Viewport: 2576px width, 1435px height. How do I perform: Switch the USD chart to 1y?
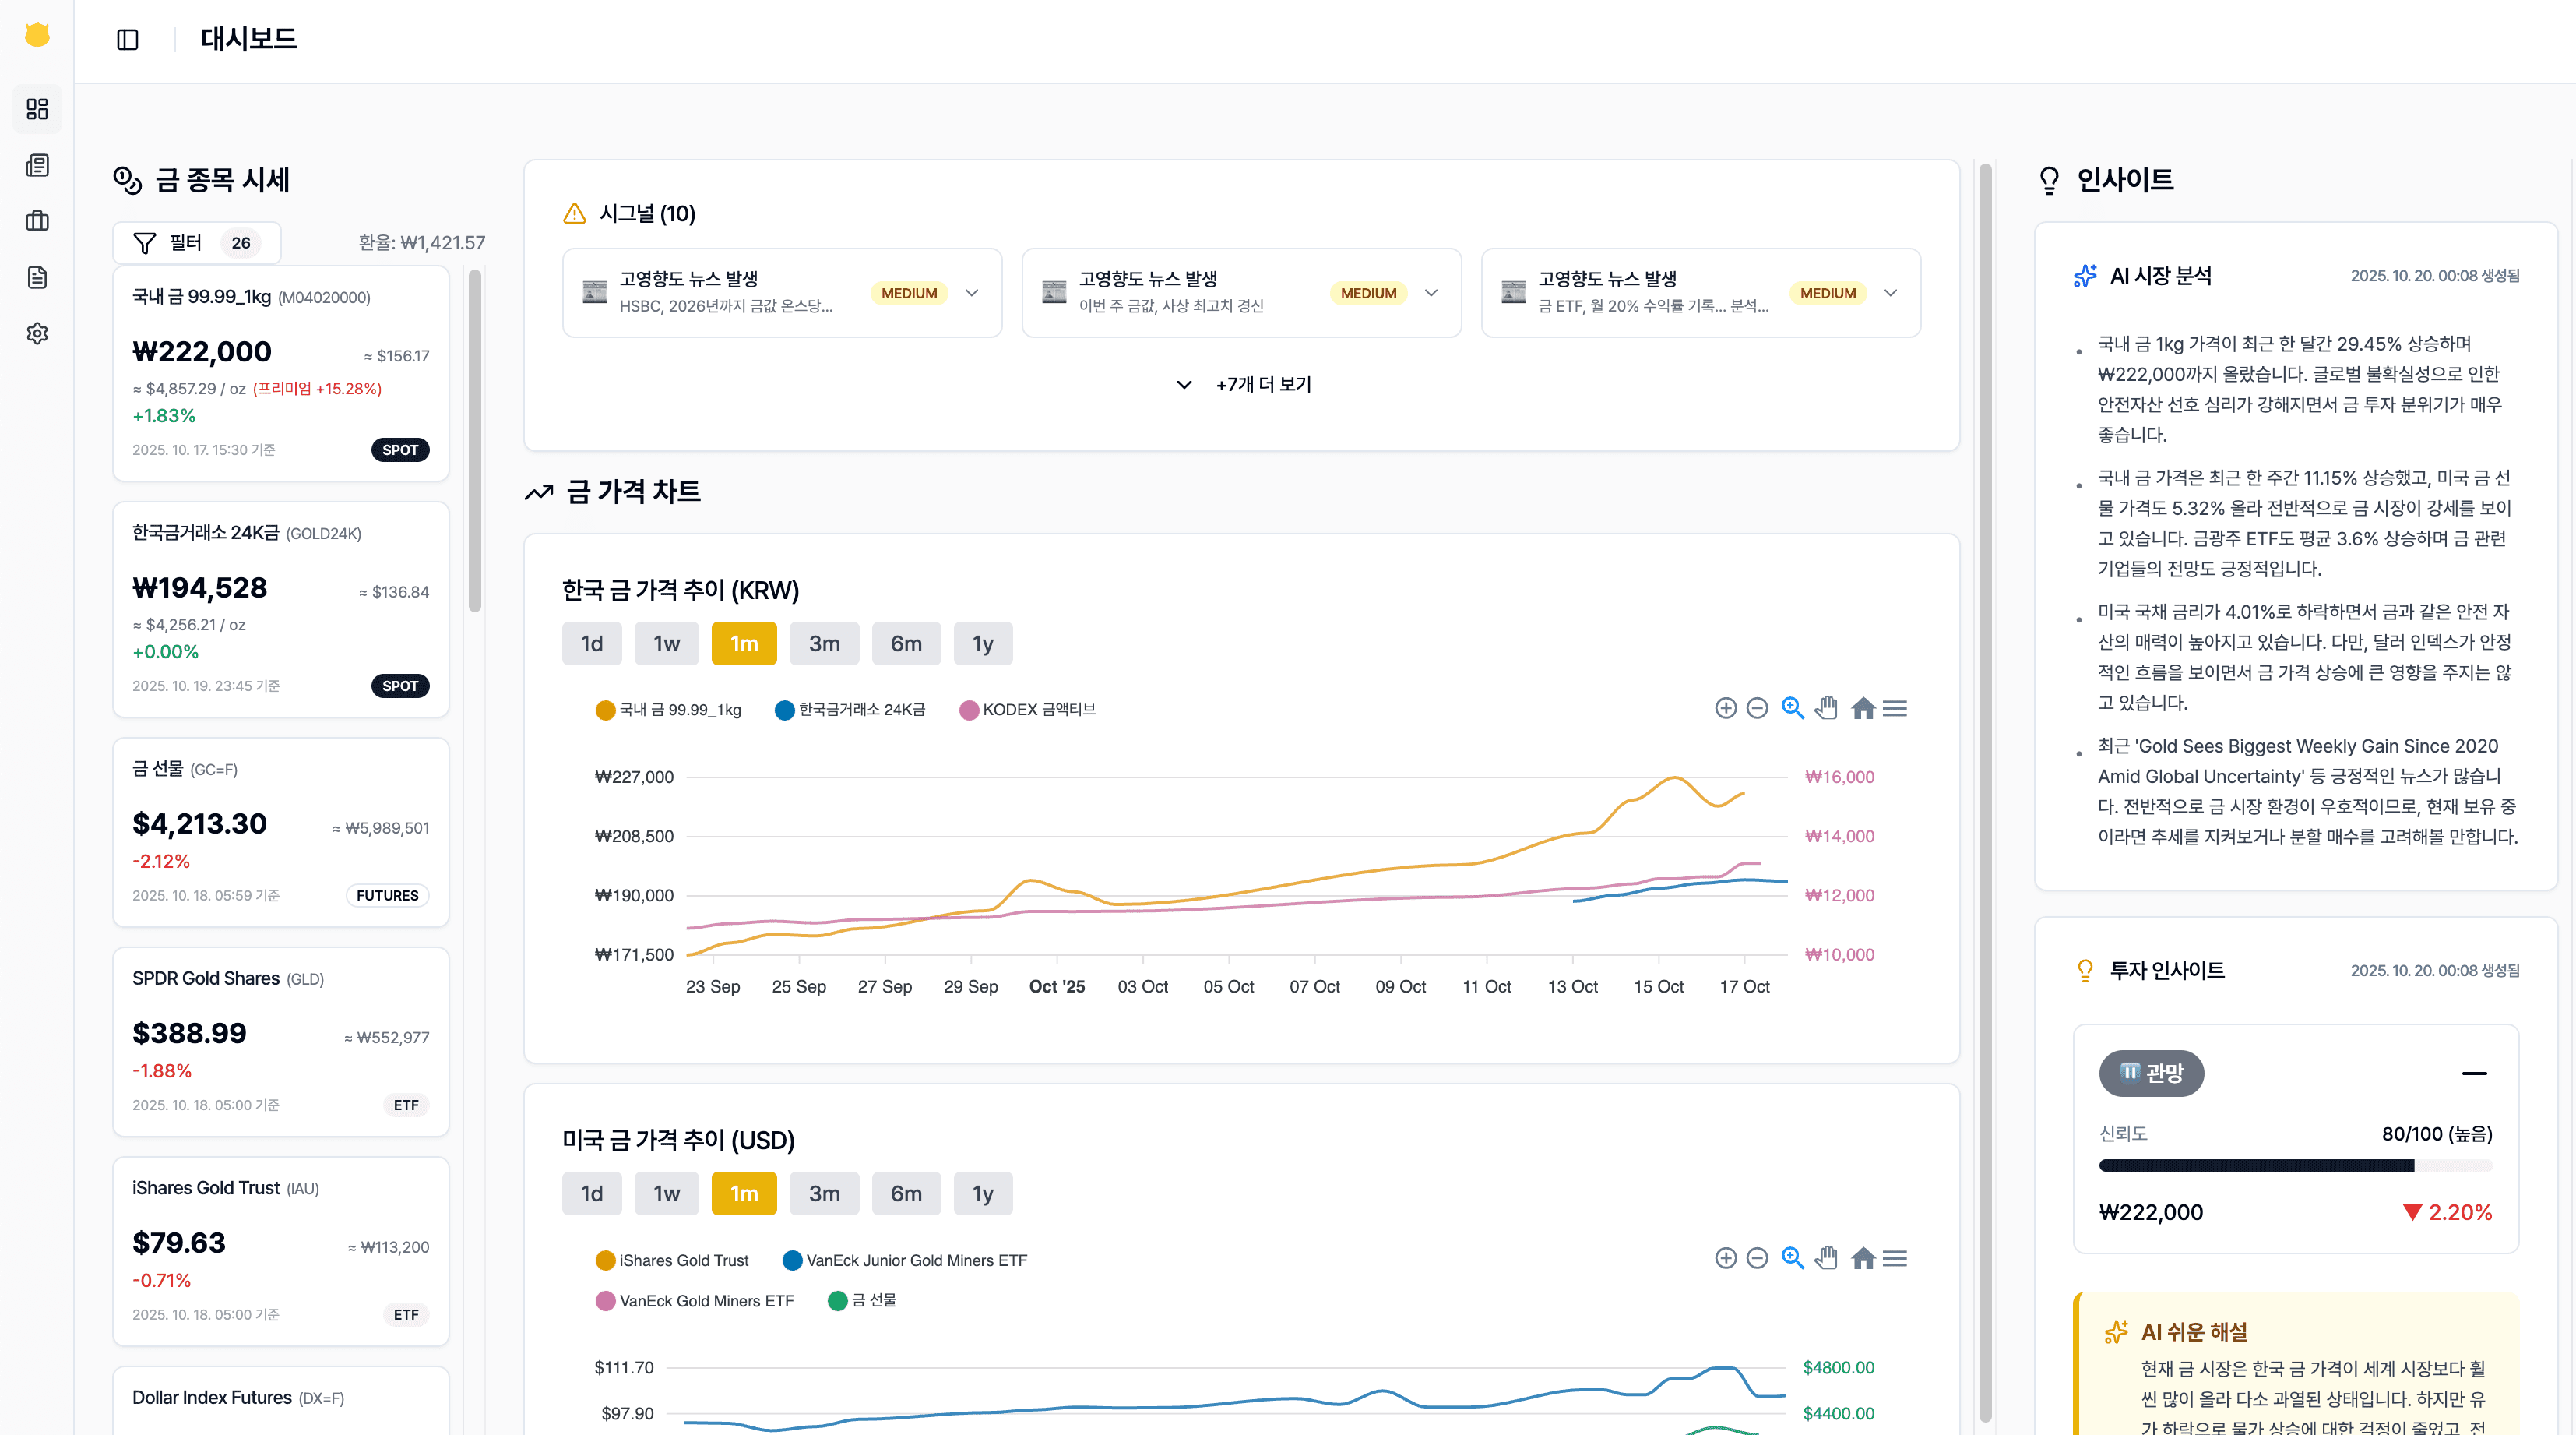point(982,1193)
